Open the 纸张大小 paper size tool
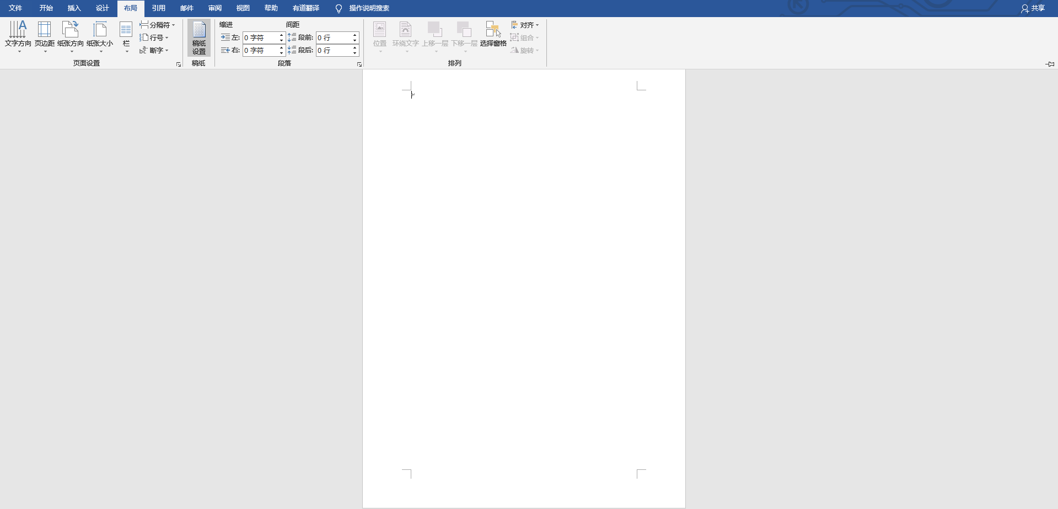Screen dimensions: 1058x509 click(100, 37)
